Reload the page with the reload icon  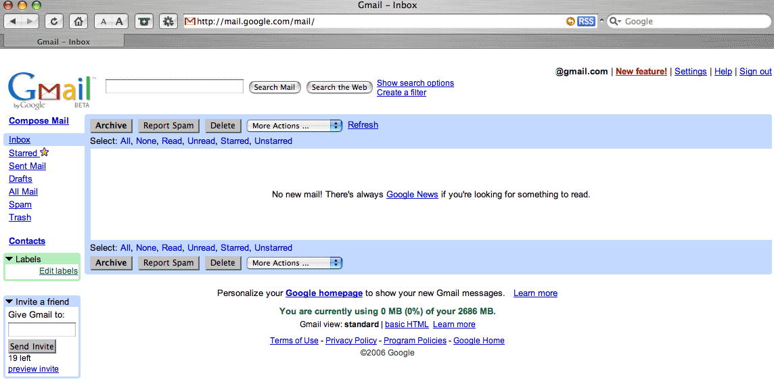pyautogui.click(x=54, y=21)
